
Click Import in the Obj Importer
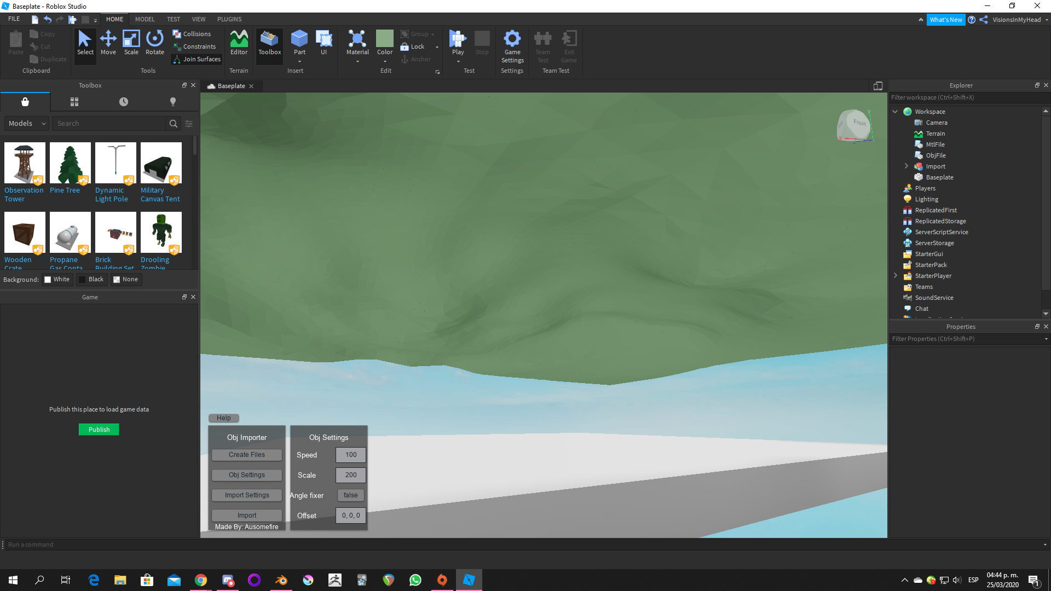coord(246,515)
